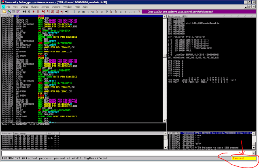
Task: Click inside the command input field
Action: (127, 153)
